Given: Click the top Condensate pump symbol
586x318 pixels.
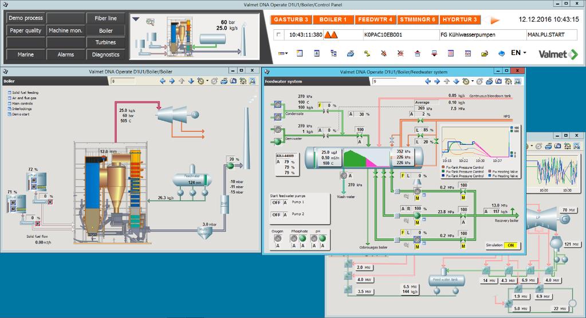Looking at the screenshot, I should (278, 104).
